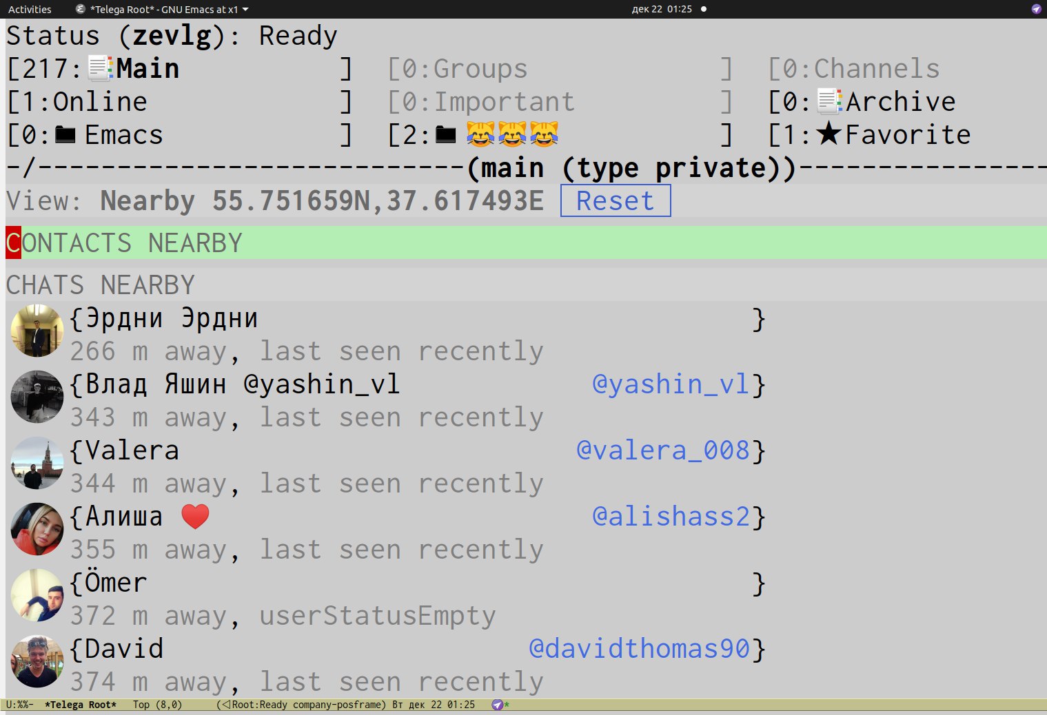
Task: Select the Emacs folder filter
Action: [179, 134]
